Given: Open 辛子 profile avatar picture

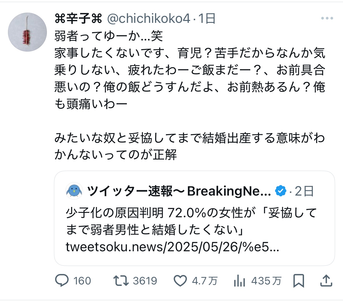Looking at the screenshot, I should pyautogui.click(x=27, y=32).
